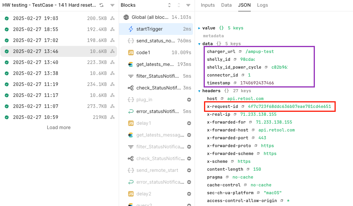Copy the timestamp value via its copy icon
Viewport: 353px width, 206px height.
235,83
